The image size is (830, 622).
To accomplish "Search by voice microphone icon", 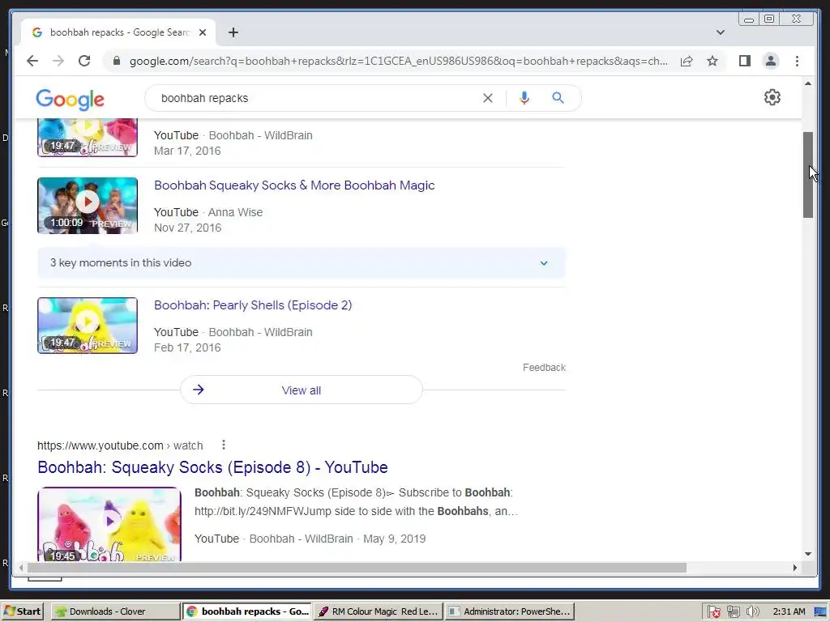I will (x=524, y=98).
